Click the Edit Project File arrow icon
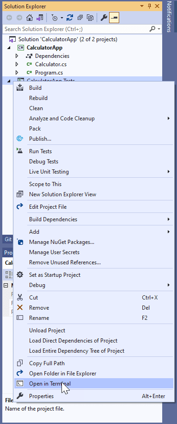 click(20, 207)
